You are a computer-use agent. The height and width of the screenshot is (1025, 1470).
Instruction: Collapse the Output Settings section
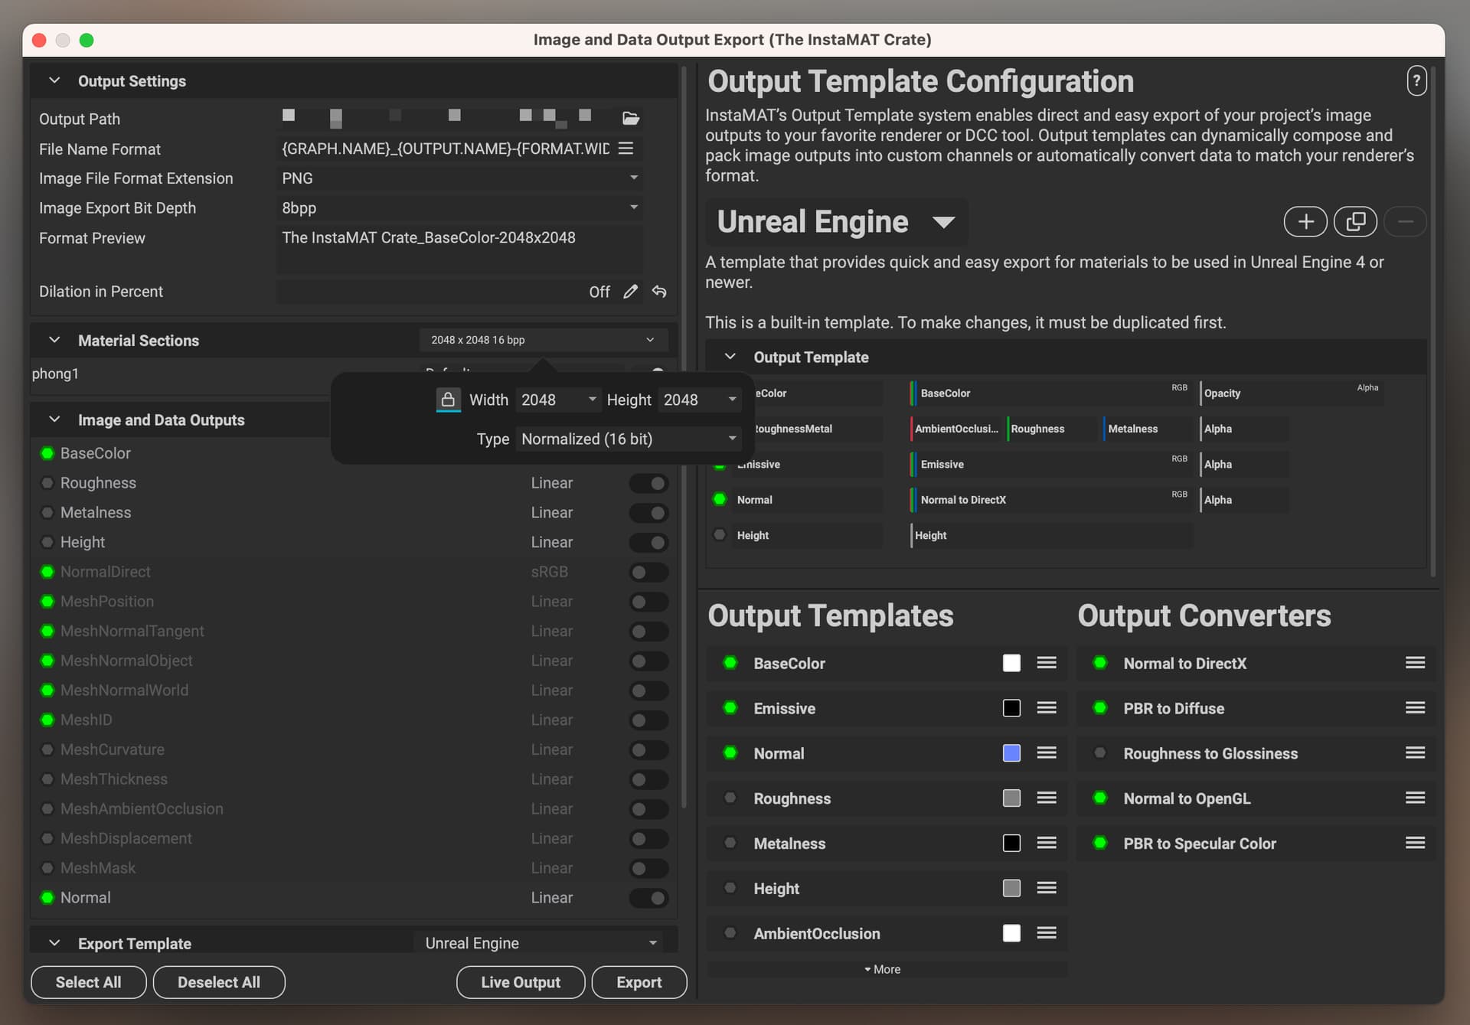click(x=54, y=81)
